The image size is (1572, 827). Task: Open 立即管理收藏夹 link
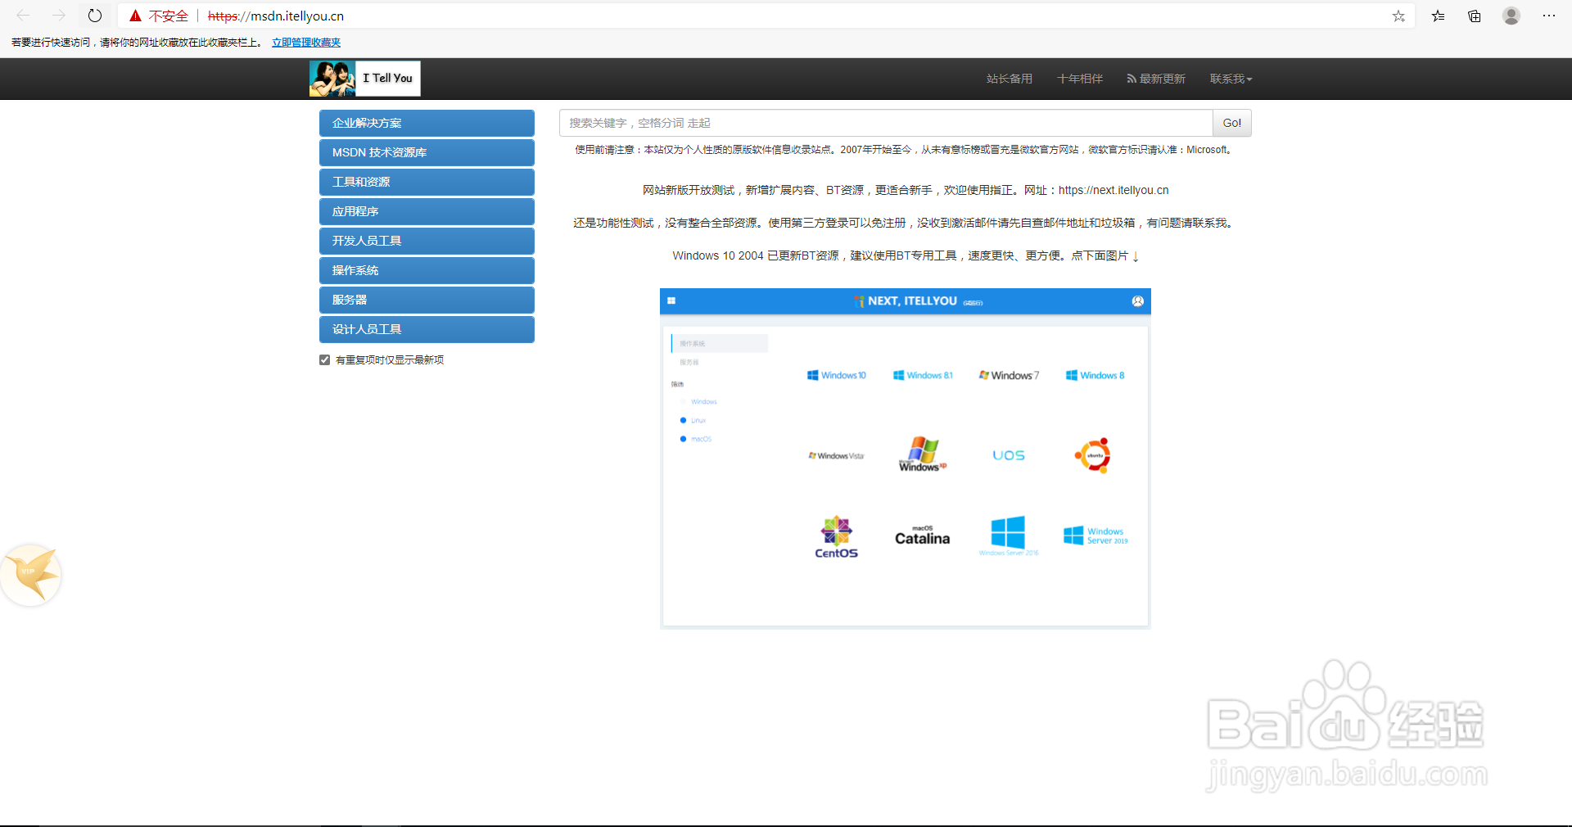coord(306,43)
